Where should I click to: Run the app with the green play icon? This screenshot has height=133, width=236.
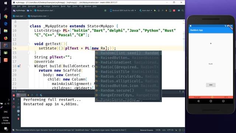155,11
